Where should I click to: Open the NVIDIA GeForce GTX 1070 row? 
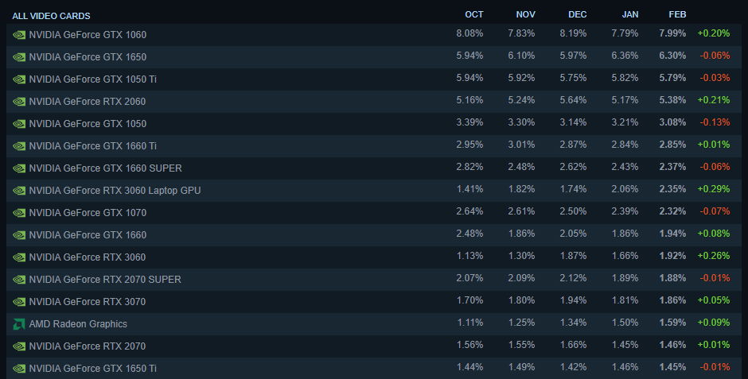pos(88,213)
